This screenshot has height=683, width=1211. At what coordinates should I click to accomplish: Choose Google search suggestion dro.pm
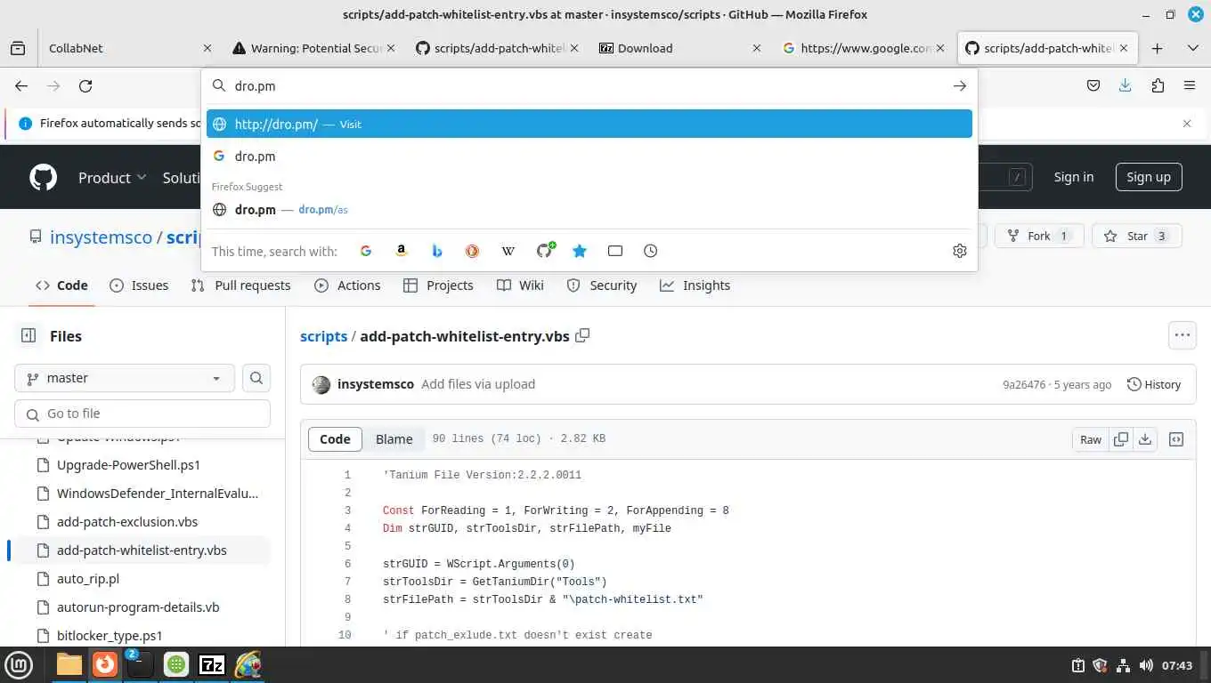[x=589, y=156]
